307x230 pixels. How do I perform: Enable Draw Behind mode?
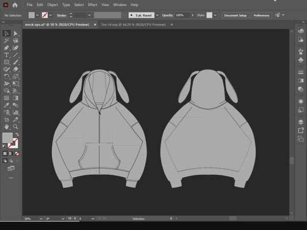tap(11, 161)
